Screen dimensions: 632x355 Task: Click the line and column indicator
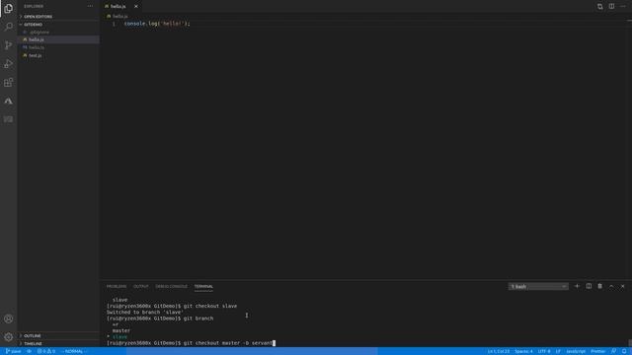click(499, 351)
